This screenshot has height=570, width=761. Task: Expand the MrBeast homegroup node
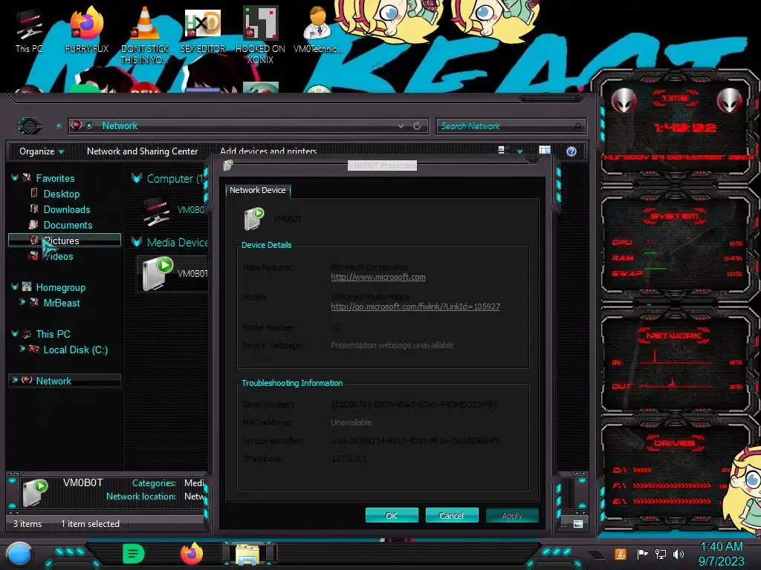point(22,302)
